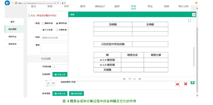The image size is (213, 105).
Task: Click the 作答次数 input field
Action: (x=60, y=67)
